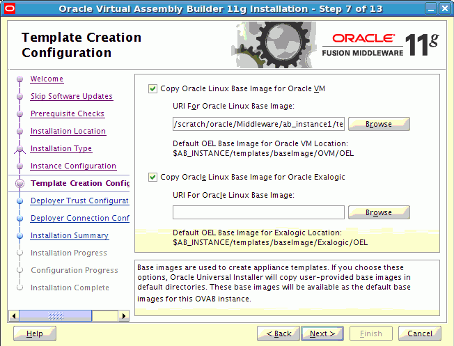Click the empty Exalogic base image URI field
454x346 pixels.
[258, 212]
